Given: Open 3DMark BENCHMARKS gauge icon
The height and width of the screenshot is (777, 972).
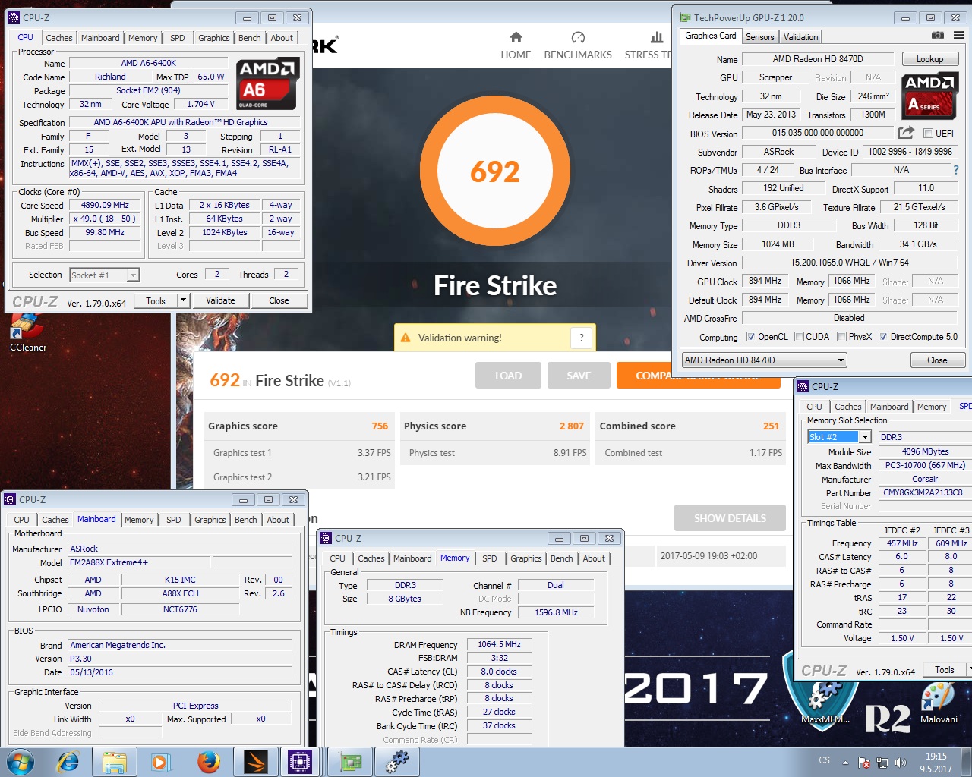Looking at the screenshot, I should 578,37.
